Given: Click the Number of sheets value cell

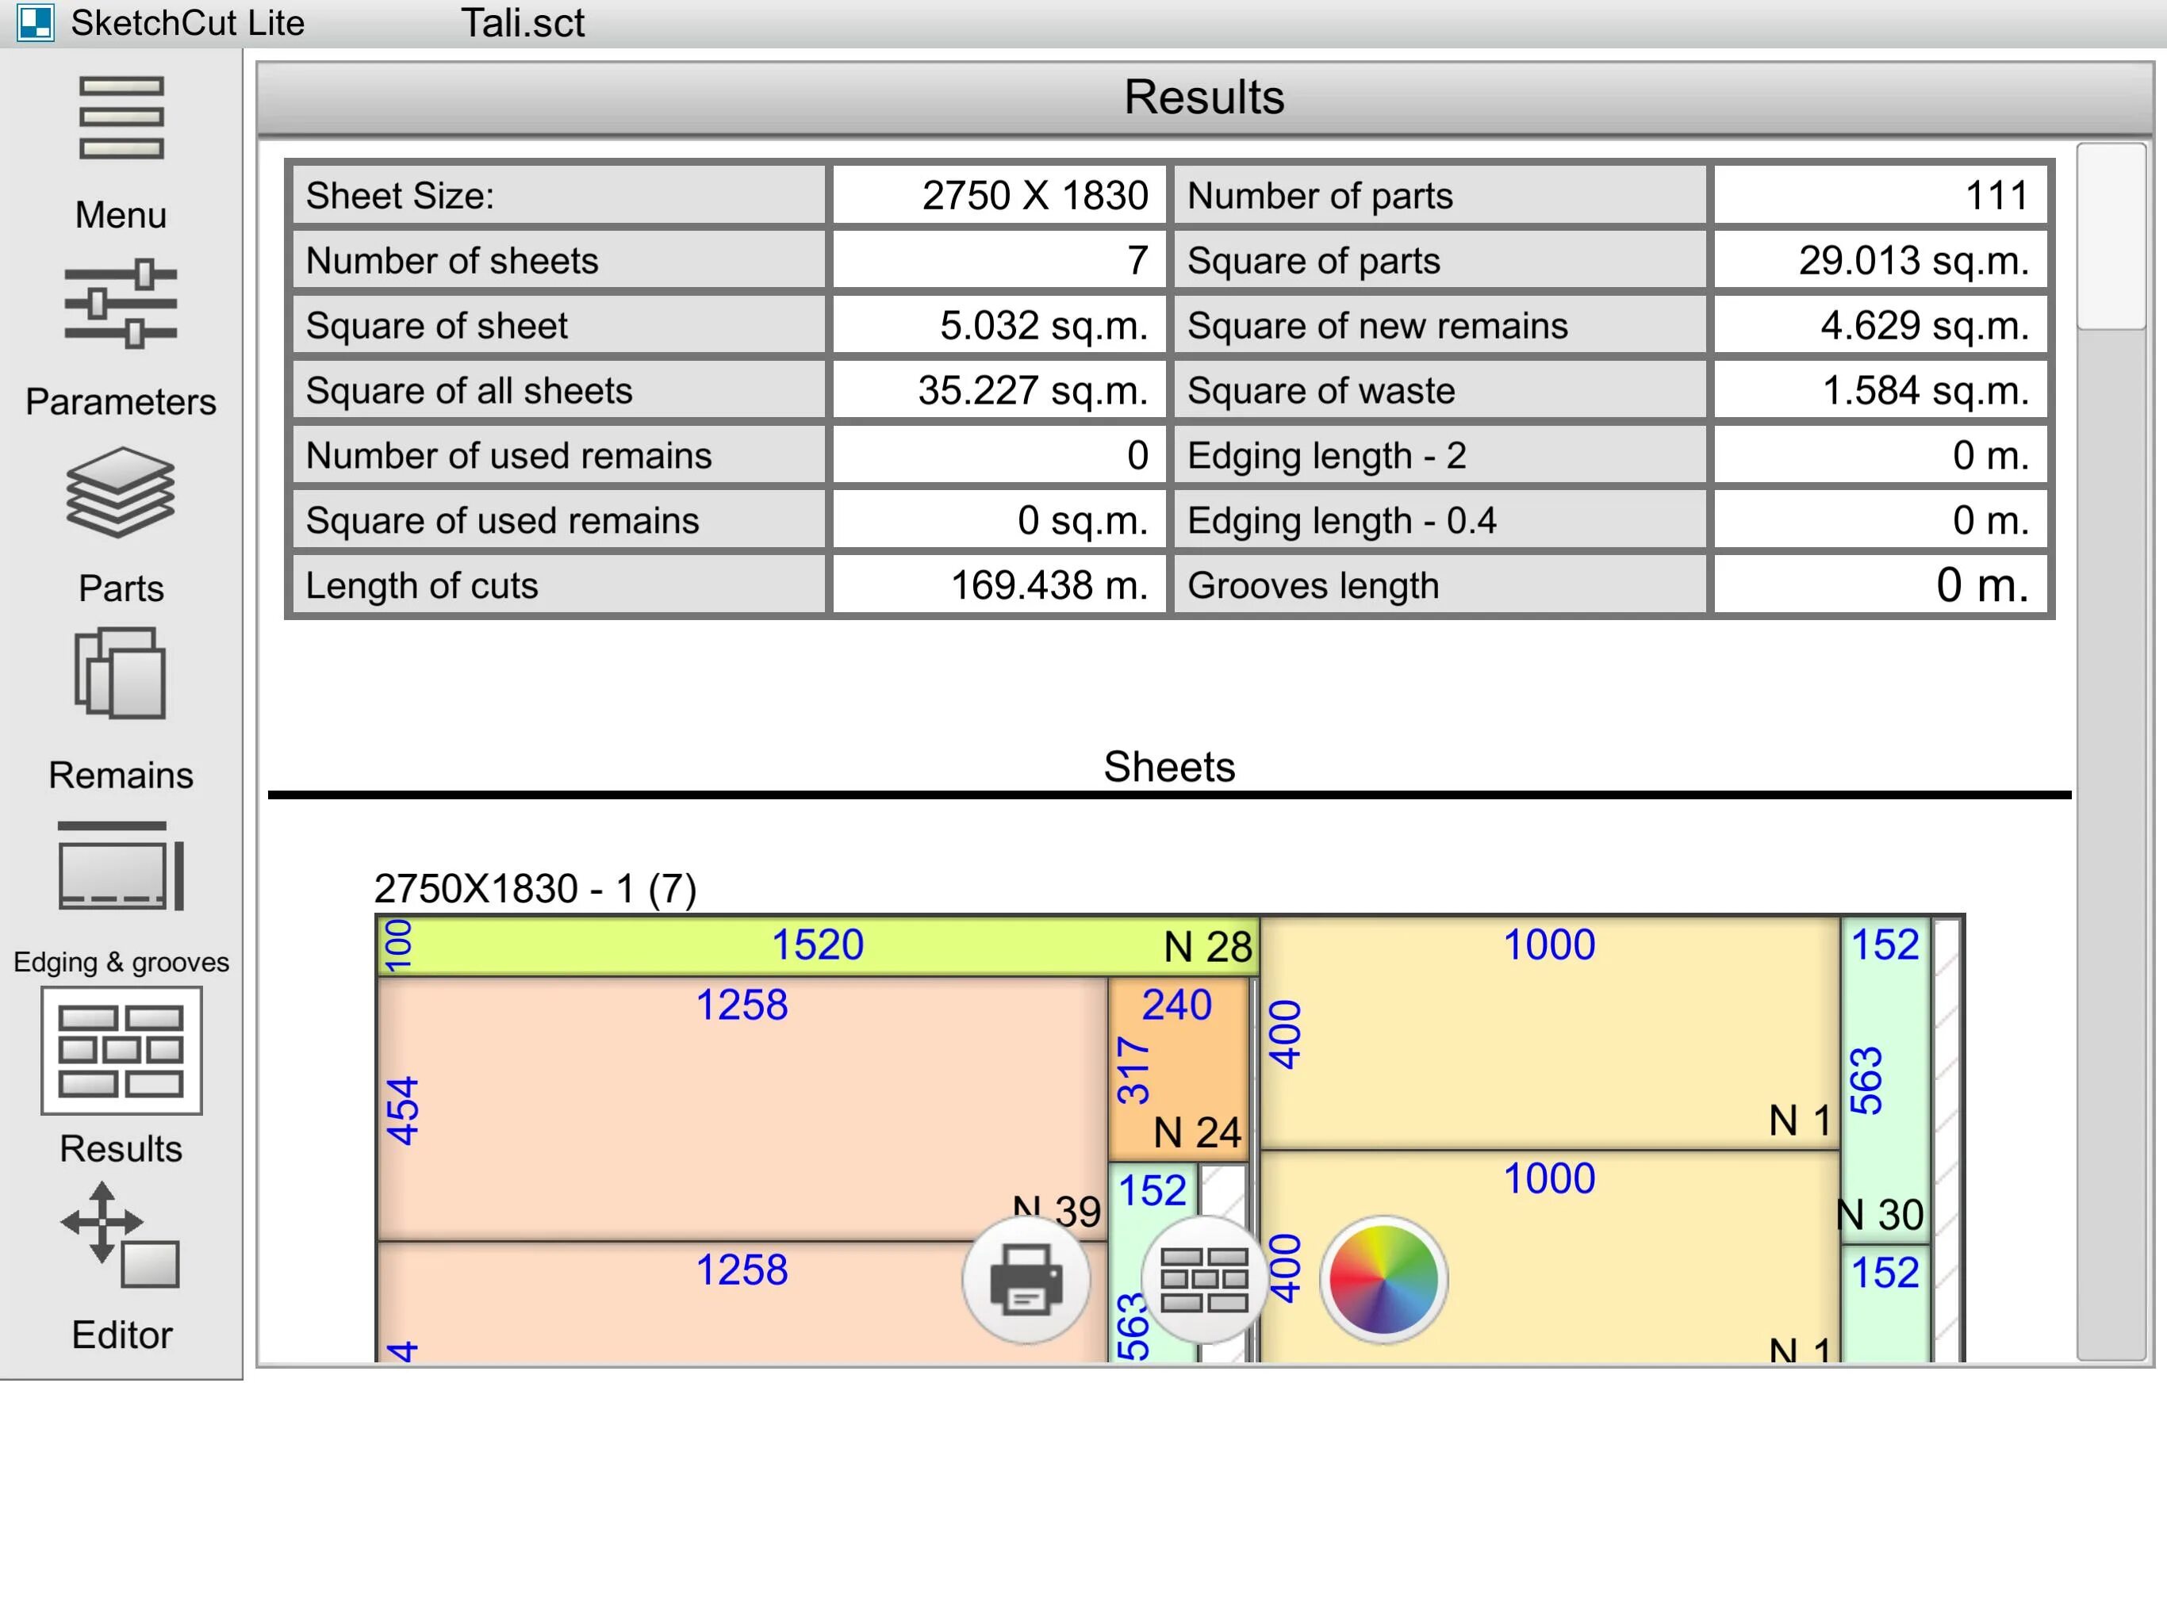Looking at the screenshot, I should [999, 261].
